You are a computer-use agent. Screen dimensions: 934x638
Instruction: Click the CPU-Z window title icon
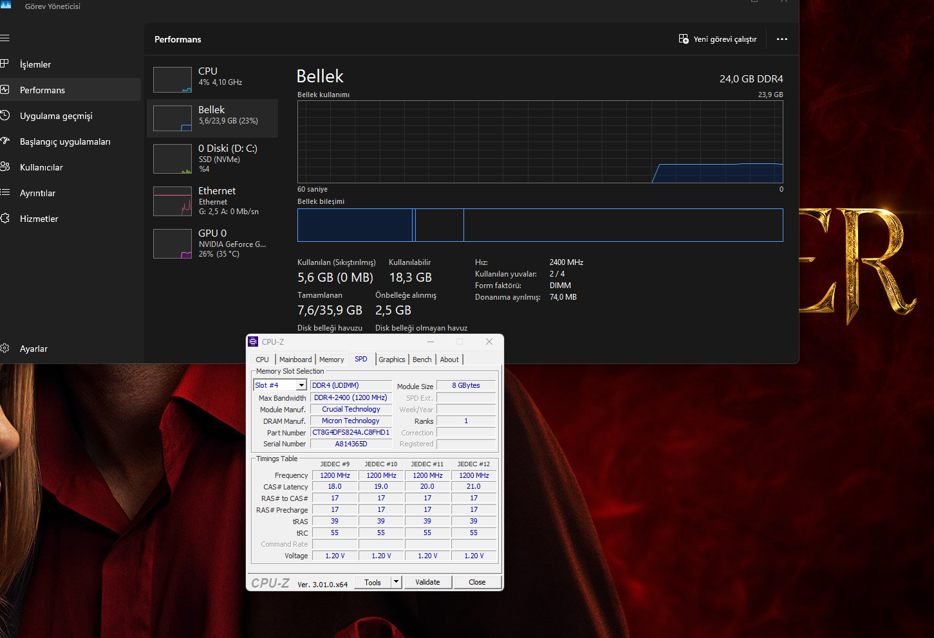253,342
